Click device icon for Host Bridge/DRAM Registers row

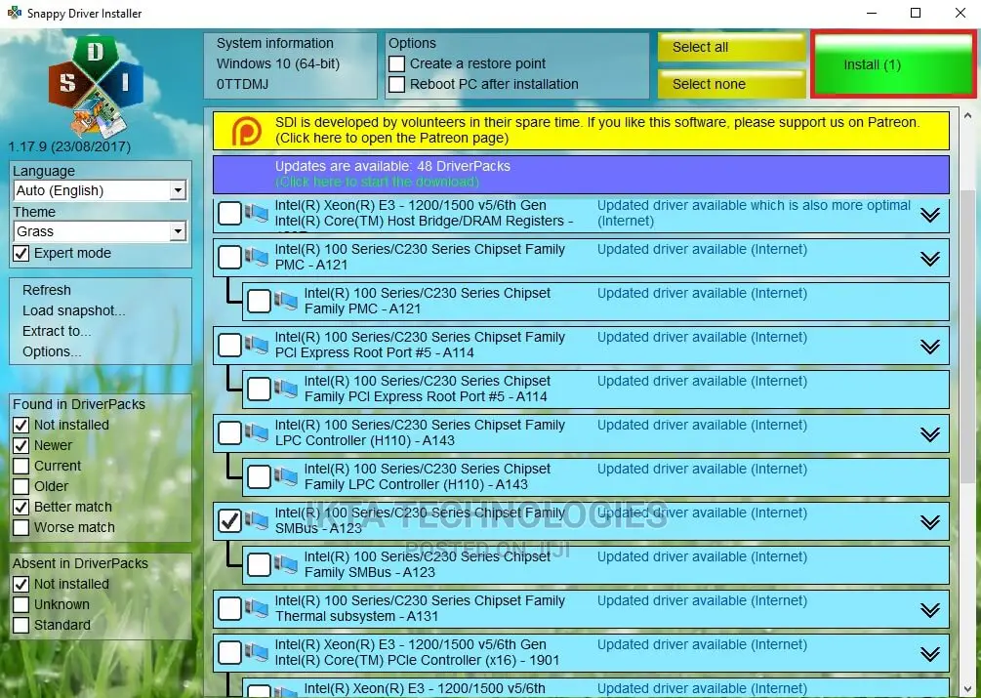257,213
